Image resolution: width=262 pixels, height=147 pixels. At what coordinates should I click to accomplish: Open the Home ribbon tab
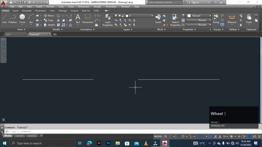click(x=5, y=11)
